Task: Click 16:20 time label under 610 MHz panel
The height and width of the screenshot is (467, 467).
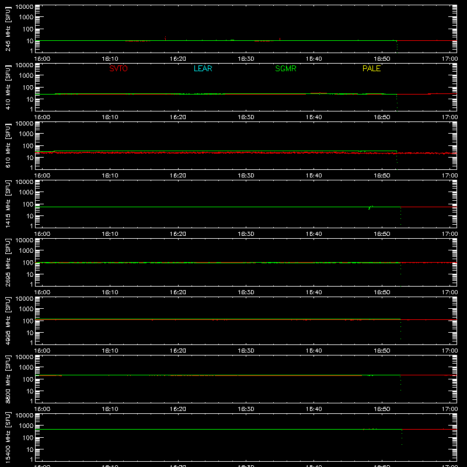Action: pos(178,176)
